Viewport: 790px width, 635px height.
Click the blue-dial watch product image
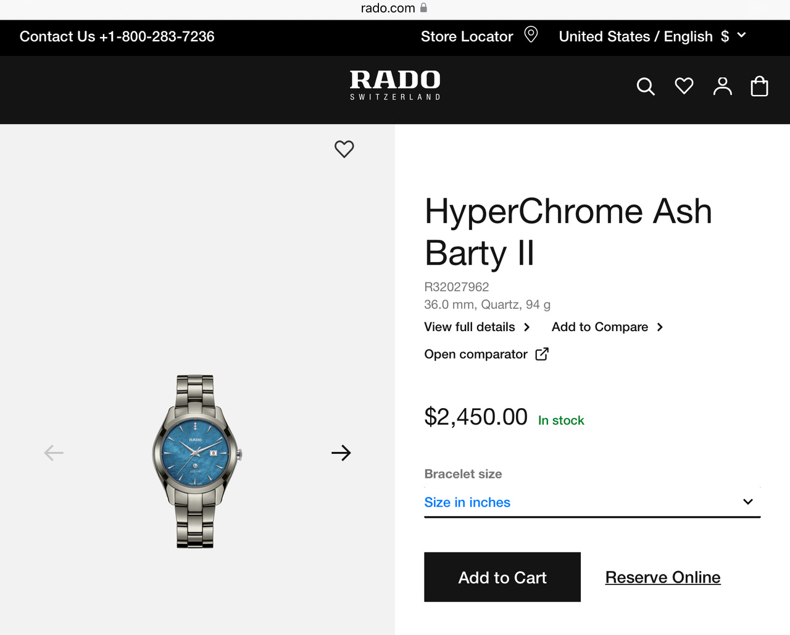click(x=196, y=461)
